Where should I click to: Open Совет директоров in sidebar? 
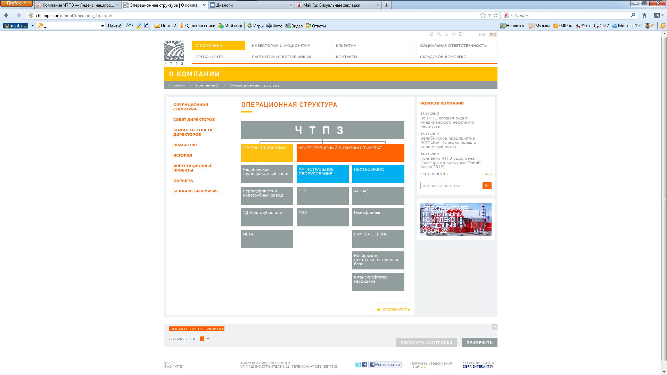pyautogui.click(x=194, y=119)
